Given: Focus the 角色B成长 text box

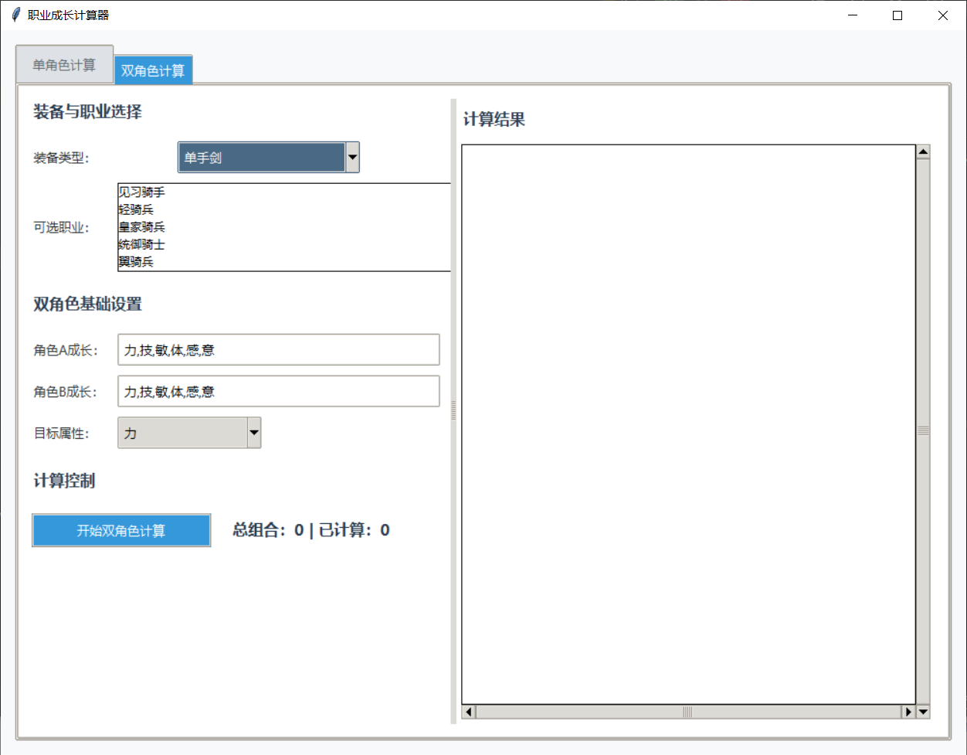Looking at the screenshot, I should 278,392.
